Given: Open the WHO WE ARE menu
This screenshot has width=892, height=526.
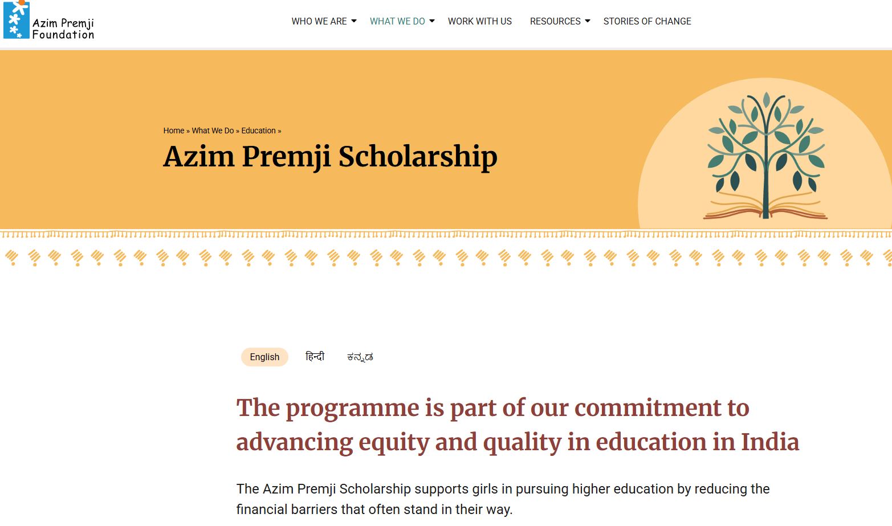Looking at the screenshot, I should (x=319, y=21).
